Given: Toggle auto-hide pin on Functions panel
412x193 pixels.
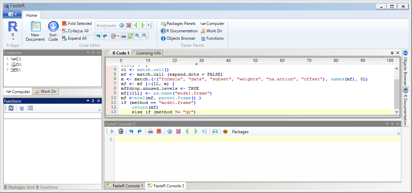Looking at the screenshot, I should tap(93, 101).
